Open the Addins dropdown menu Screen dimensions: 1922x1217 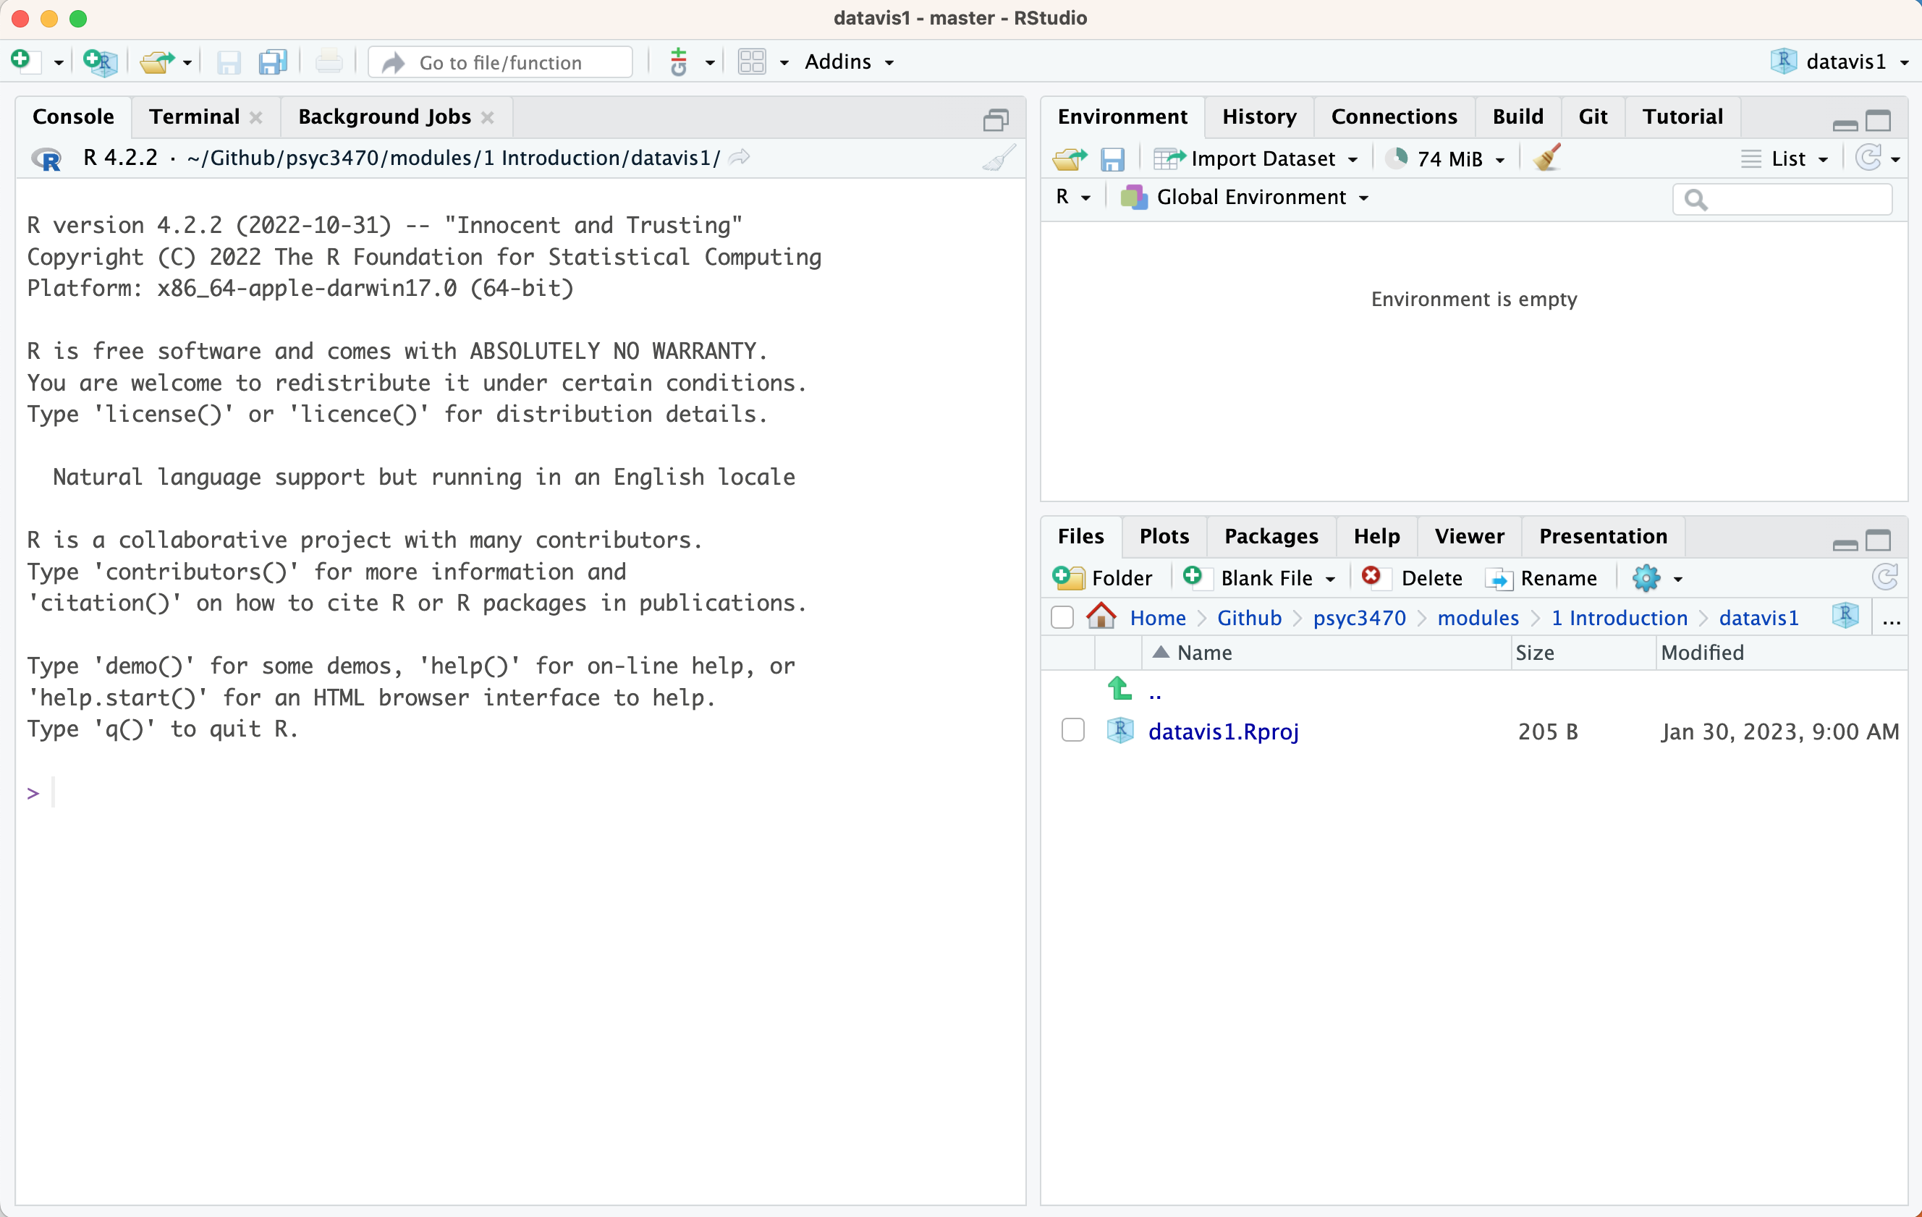(x=848, y=62)
